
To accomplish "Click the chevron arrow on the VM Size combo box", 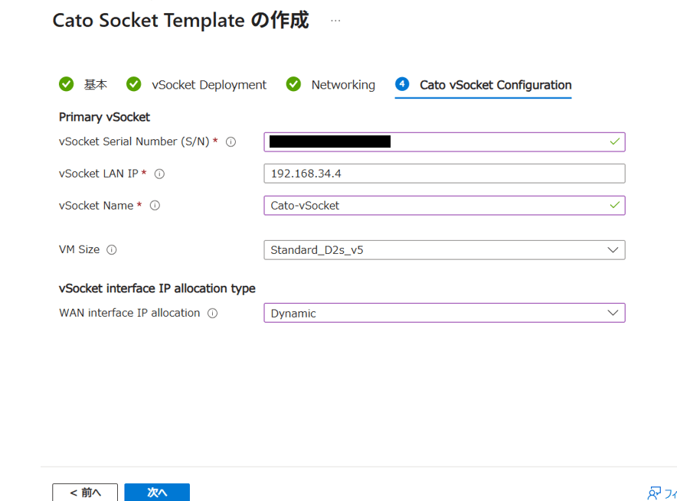I will pos(612,250).
